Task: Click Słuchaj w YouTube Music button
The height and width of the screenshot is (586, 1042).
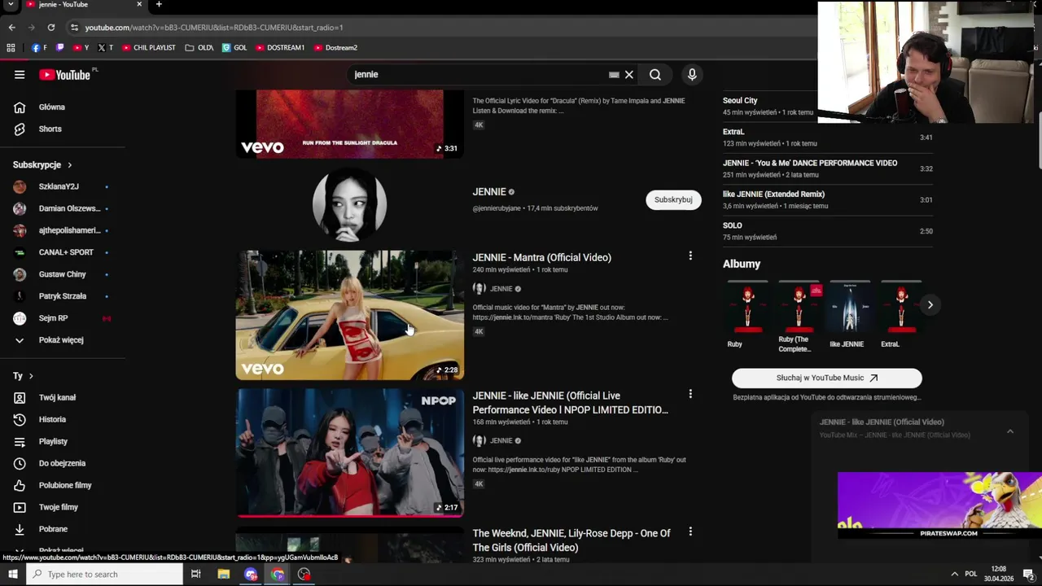Action: 826,378
